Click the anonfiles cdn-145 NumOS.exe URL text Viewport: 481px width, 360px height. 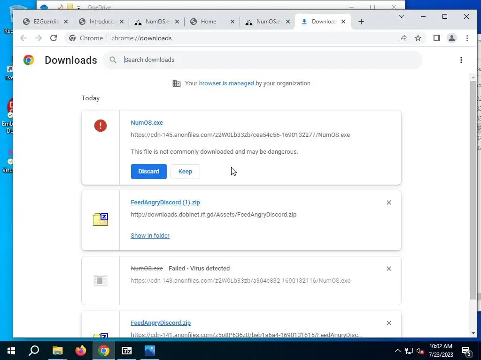click(x=240, y=135)
